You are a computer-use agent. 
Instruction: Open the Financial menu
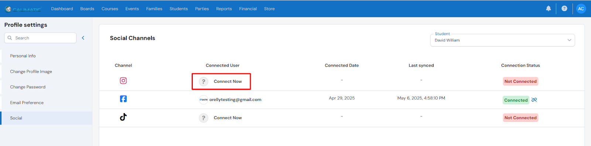248,9
